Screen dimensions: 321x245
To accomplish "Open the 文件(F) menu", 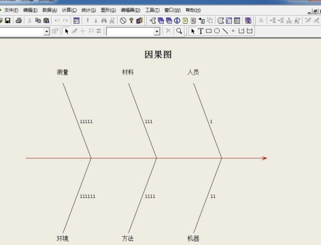I will coord(11,10).
